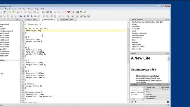Open 'Bibliography' in Table Of Contents
The image size is (190, 107).
137,45
